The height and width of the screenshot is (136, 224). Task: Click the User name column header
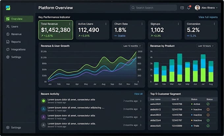[155, 99]
